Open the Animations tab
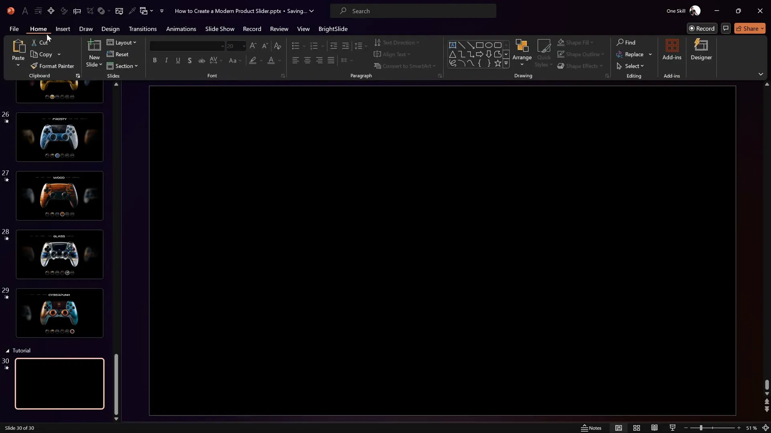 tap(181, 29)
